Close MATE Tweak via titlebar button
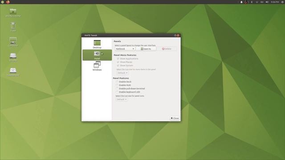This screenshot has height=160, width=285. click(178, 36)
